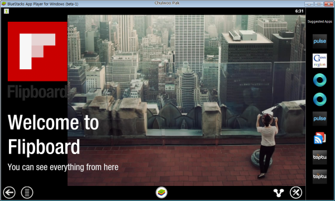
Task: Open the RSS news feed app icon
Action: pos(319,138)
